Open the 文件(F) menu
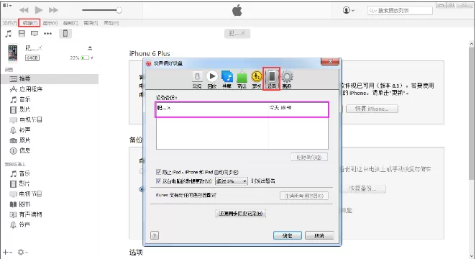The height and width of the screenshot is (259, 476). (10, 23)
